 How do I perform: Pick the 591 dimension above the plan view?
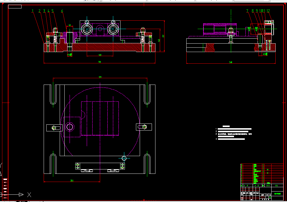pos(100,77)
